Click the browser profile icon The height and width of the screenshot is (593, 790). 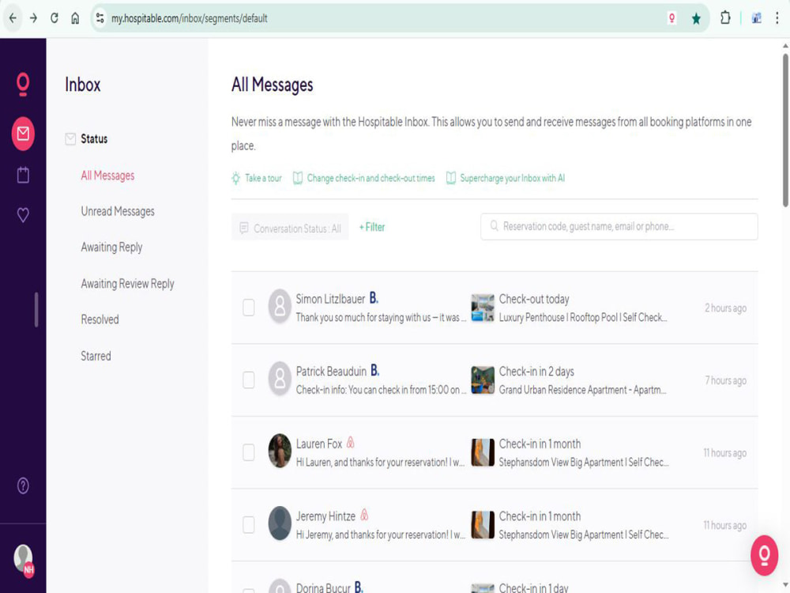click(x=756, y=19)
